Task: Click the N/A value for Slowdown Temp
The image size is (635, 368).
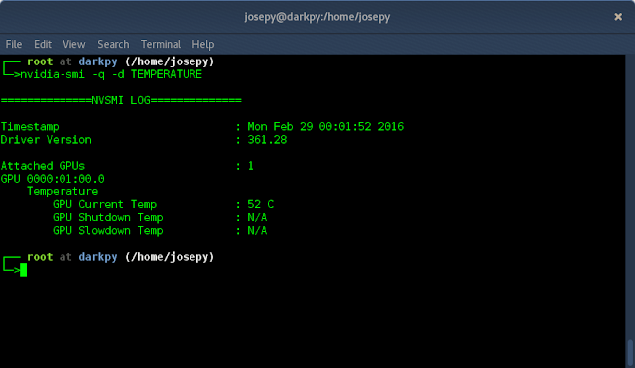Action: coord(257,231)
